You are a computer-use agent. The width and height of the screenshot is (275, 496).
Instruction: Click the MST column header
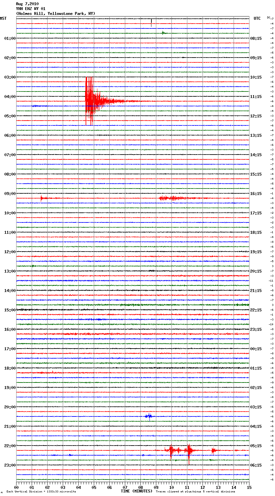tap(3, 18)
